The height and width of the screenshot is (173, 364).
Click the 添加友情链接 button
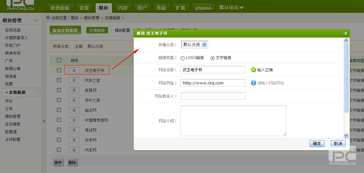pos(65,30)
